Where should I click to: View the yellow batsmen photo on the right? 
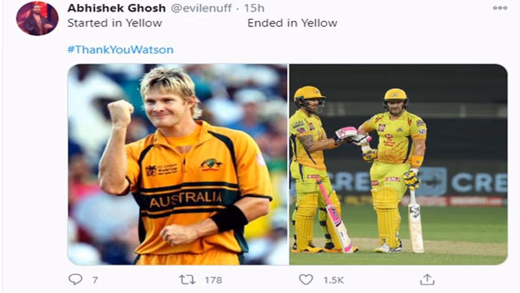point(398,164)
